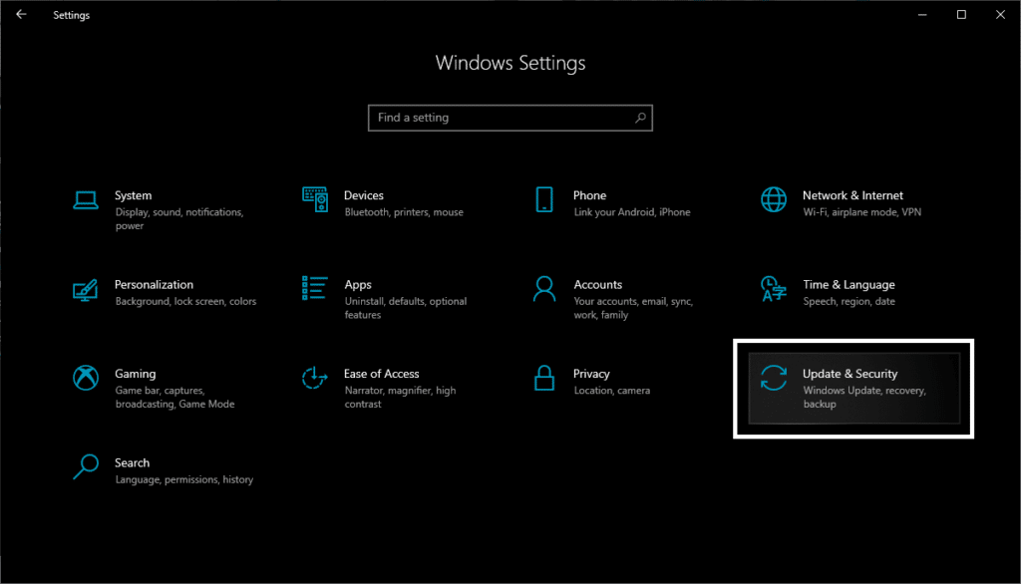The height and width of the screenshot is (584, 1021).
Task: Click the text "Speech, region, date"
Action: click(850, 301)
